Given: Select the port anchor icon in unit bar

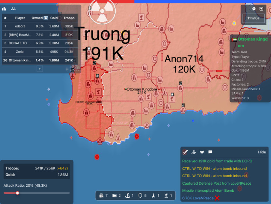Looking at the screenshot, I should point(128,196).
